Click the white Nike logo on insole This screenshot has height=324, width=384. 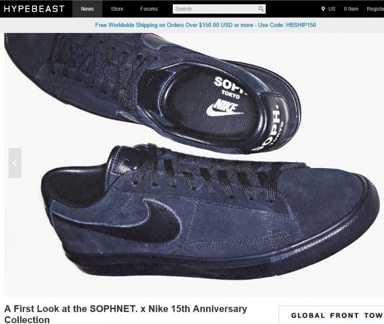pos(225,108)
